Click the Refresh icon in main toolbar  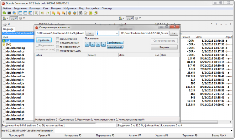pos(4,13)
